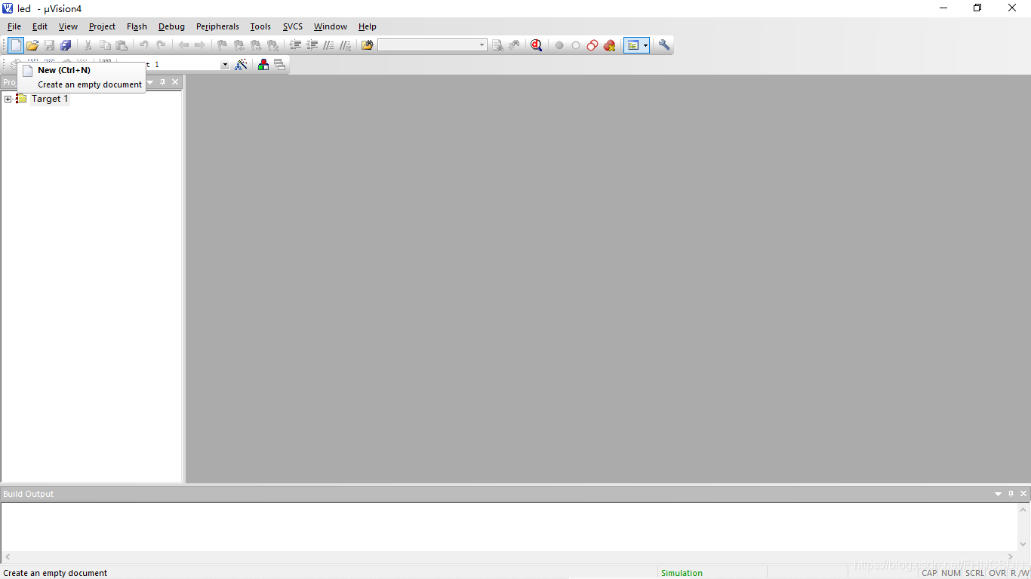Click the Start/Stop Debug Session icon
The image size is (1031, 579).
[536, 45]
